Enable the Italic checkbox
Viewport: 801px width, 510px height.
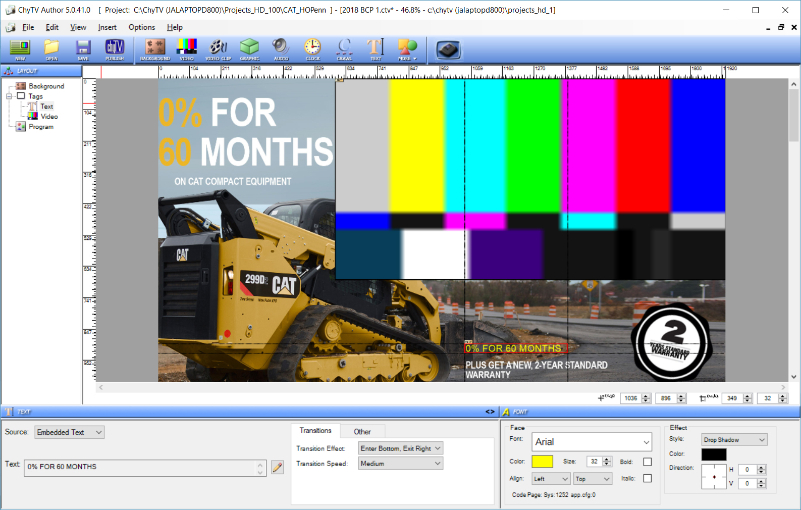(648, 478)
